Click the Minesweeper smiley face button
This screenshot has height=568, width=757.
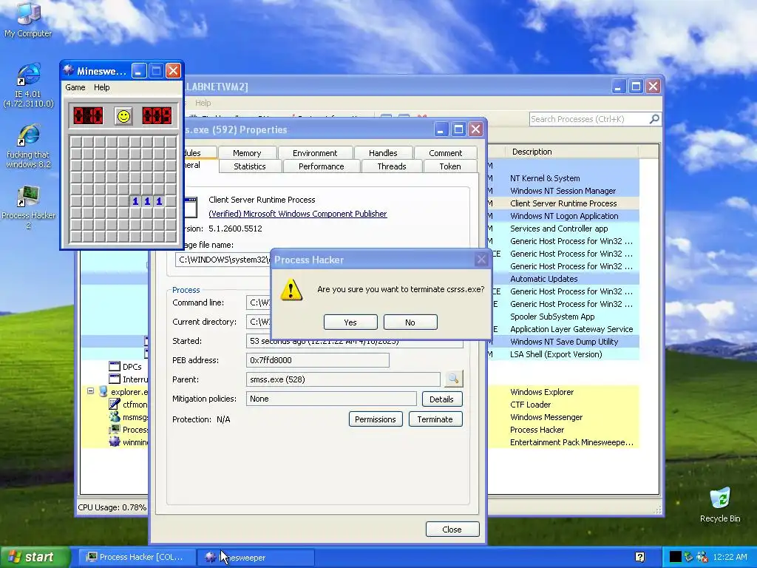123,116
